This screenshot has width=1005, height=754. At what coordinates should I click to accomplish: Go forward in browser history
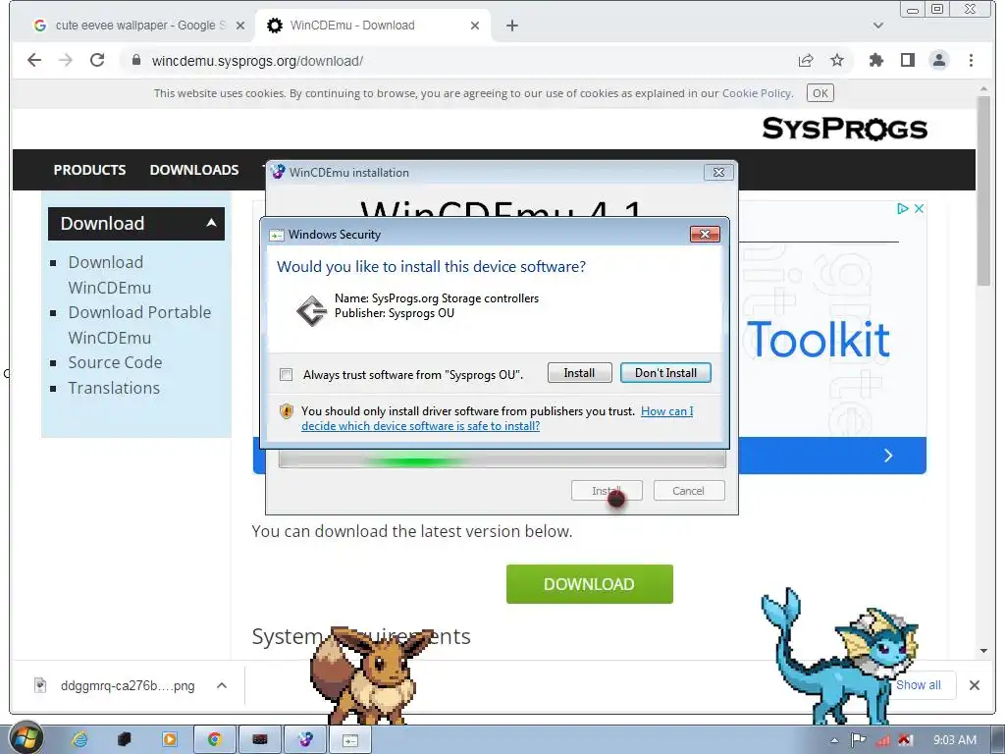coord(66,60)
